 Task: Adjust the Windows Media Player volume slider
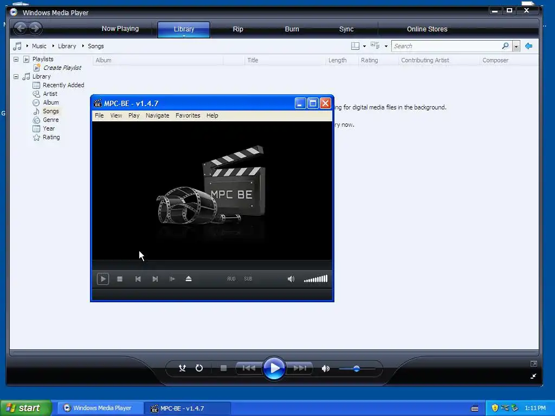[x=357, y=368]
